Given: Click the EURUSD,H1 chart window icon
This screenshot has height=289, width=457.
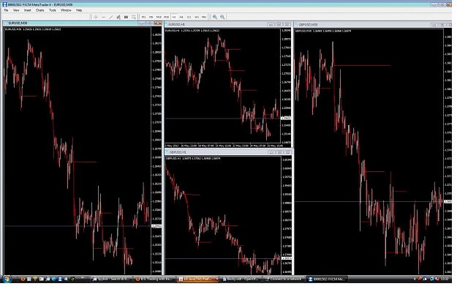Looking at the screenshot, I should click(166, 24).
